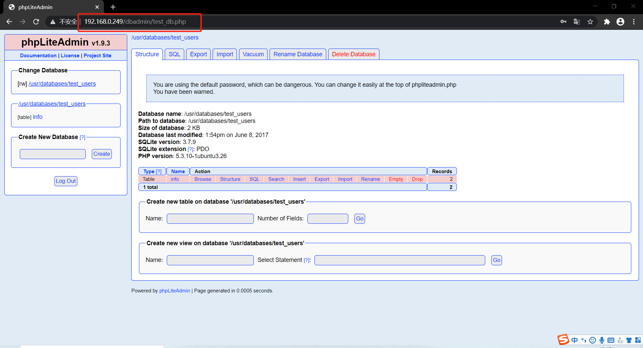Focus the new table Name field
Screen dimensions: 643x348
click(210, 219)
